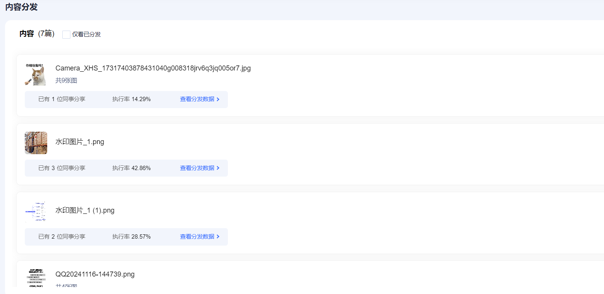This screenshot has width=604, height=294.
Task: Click the Camera_XHS jpg file name
Action: click(x=153, y=68)
